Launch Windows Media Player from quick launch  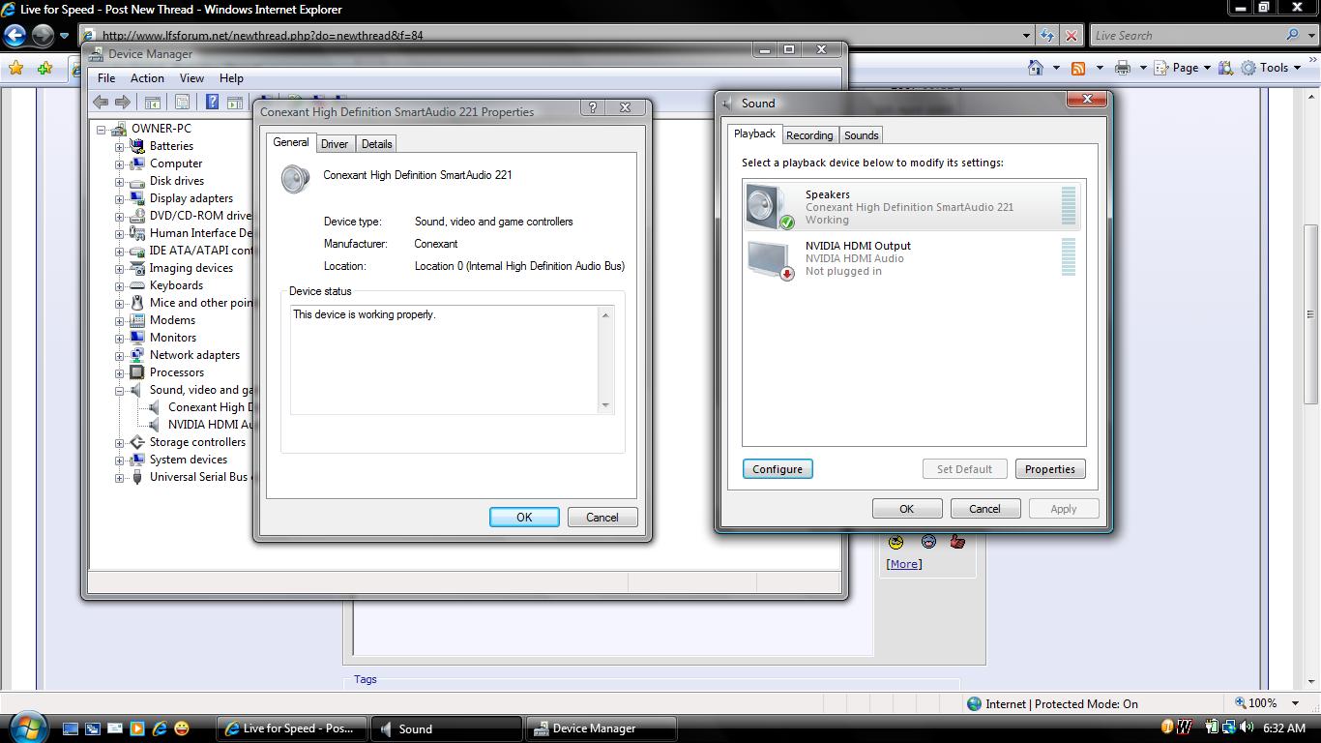click(x=137, y=728)
